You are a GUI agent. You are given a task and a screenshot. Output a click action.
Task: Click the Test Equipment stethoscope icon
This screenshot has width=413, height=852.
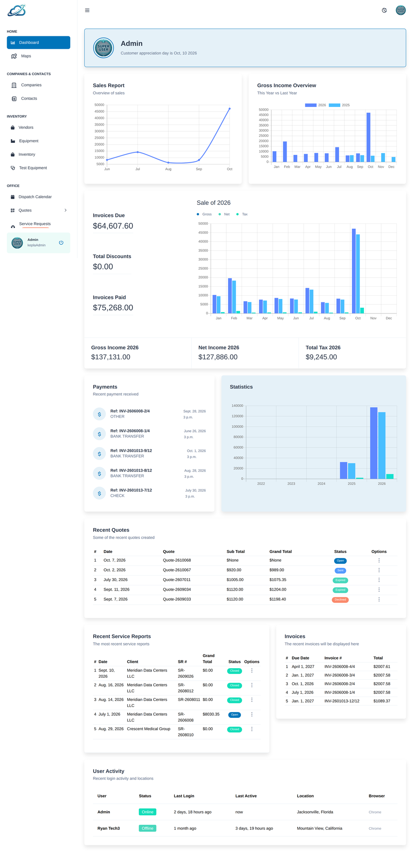[x=13, y=168]
